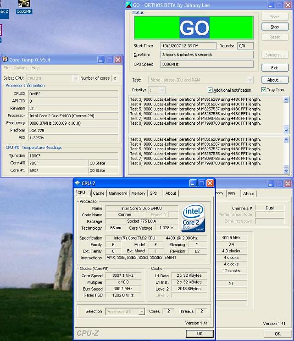Switch to the Memory tab in front CPU-Z
294x341 pixels.
click(x=138, y=193)
